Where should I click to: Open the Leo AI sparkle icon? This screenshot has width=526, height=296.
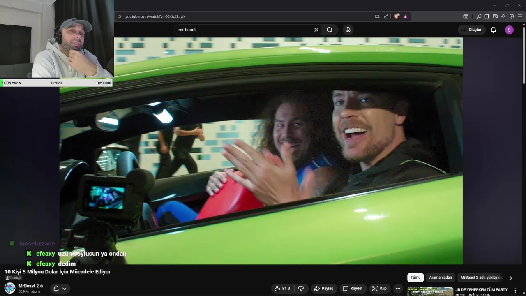pos(503,16)
